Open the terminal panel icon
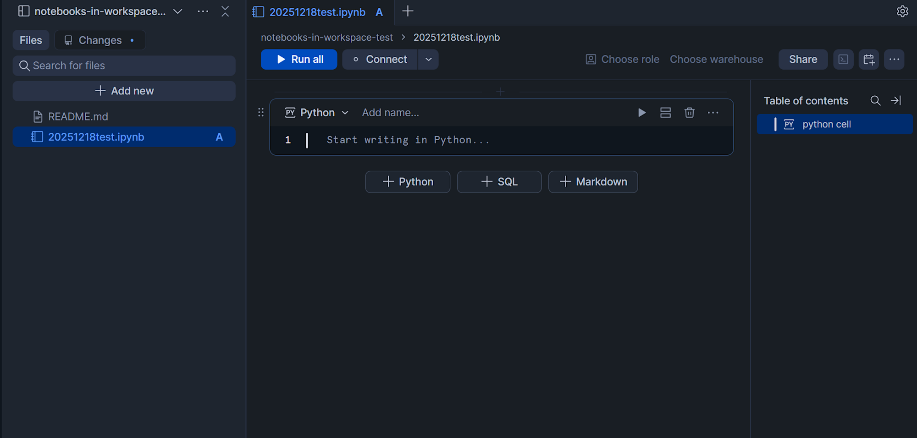917x438 pixels. [843, 60]
